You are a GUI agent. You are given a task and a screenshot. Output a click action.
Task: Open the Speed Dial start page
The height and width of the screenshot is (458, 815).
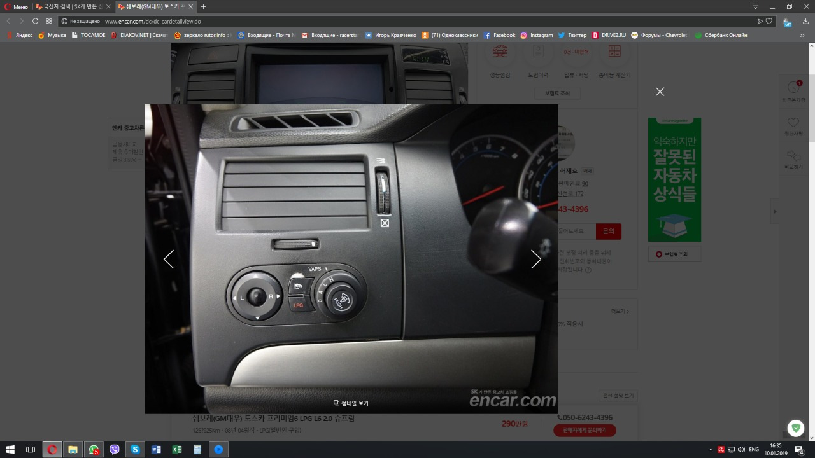point(49,21)
